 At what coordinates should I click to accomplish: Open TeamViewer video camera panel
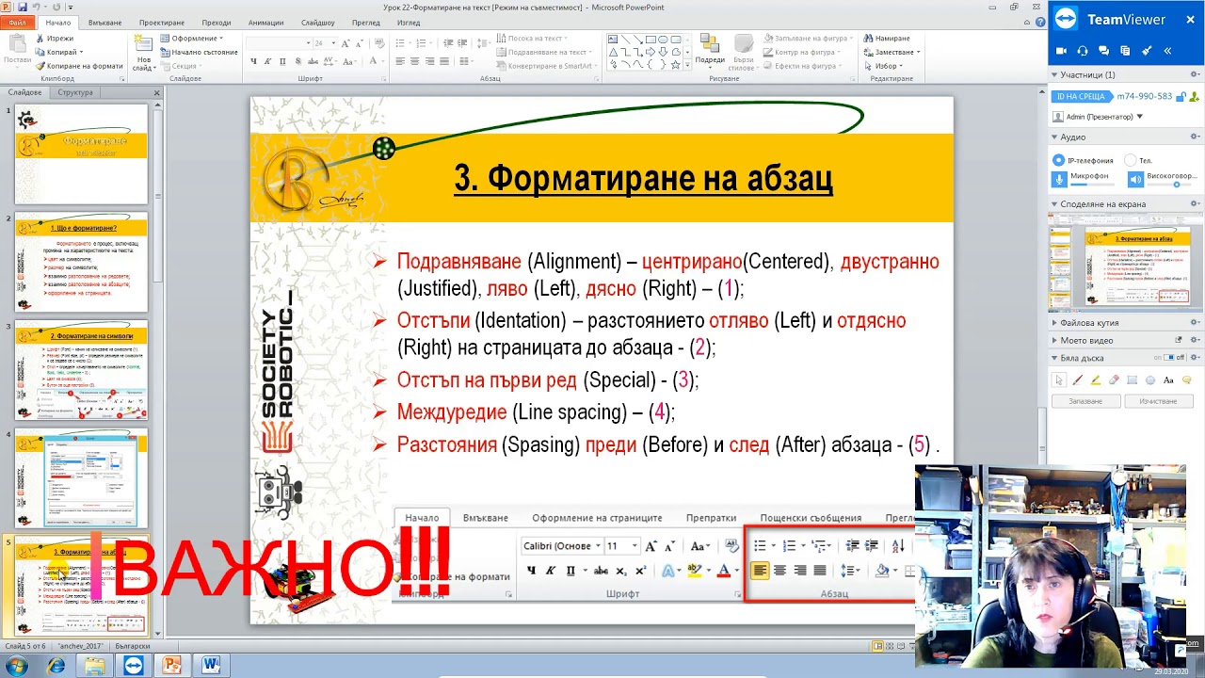click(x=1061, y=51)
